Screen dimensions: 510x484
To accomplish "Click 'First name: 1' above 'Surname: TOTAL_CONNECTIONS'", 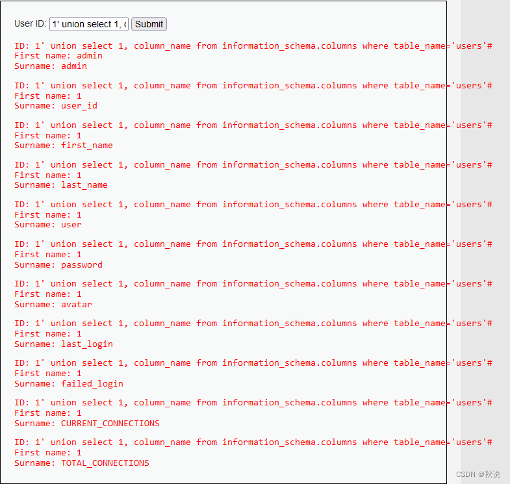I will [48, 453].
